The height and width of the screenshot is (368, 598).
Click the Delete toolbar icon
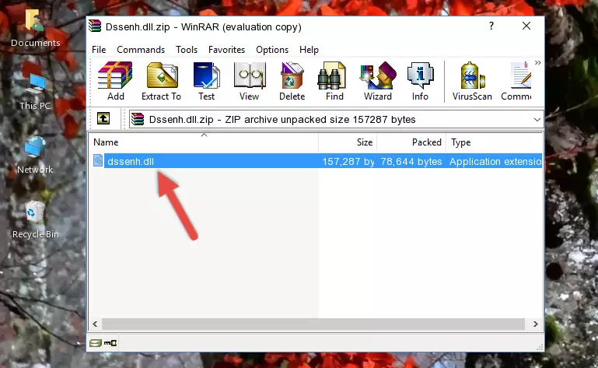(x=292, y=81)
